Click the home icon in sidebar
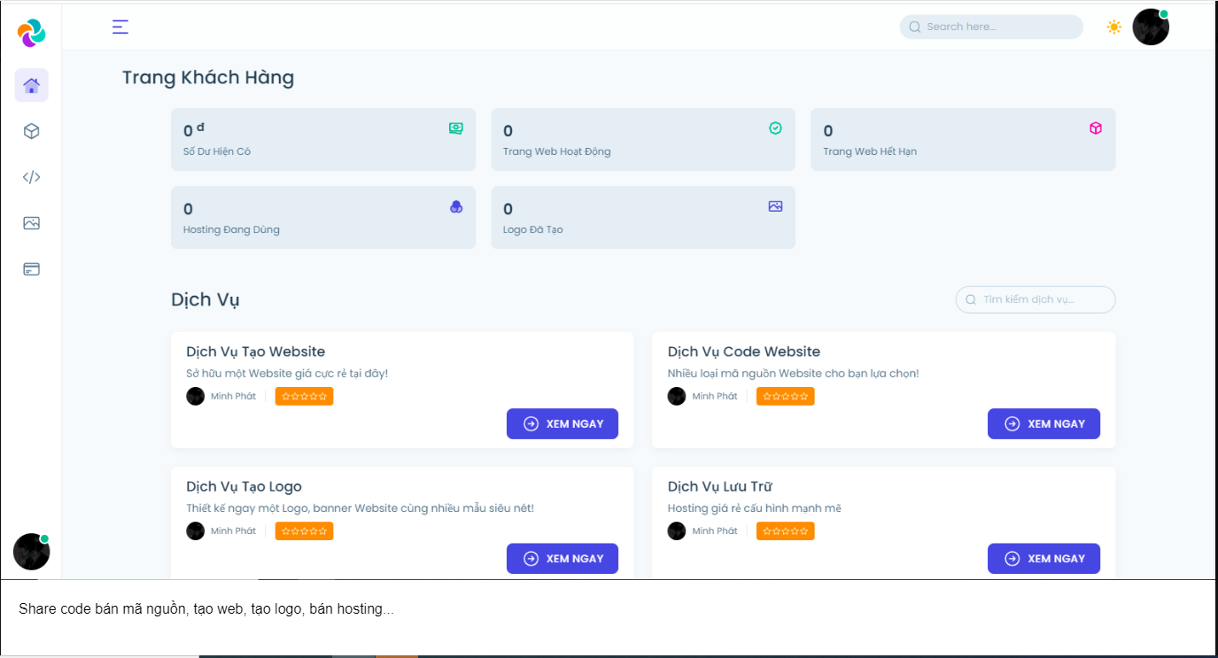Viewport: 1218px width, 658px height. (31, 85)
